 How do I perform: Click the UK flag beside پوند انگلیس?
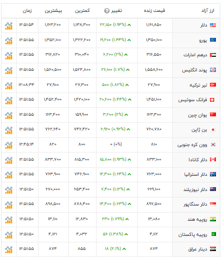point(213,70)
